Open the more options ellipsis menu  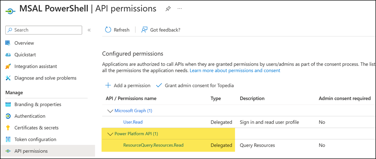[180, 8]
